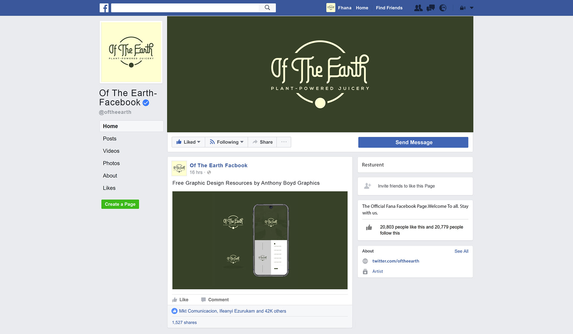Open the three-dots more options menu
Image resolution: width=573 pixels, height=334 pixels.
click(284, 142)
